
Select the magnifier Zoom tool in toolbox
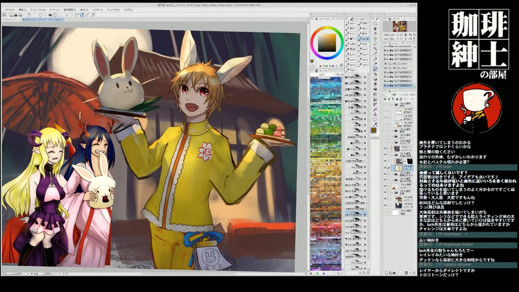click(375, 23)
